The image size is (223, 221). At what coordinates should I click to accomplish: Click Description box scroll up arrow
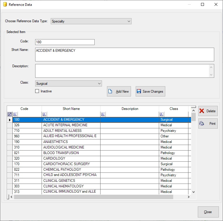(x=211, y=67)
